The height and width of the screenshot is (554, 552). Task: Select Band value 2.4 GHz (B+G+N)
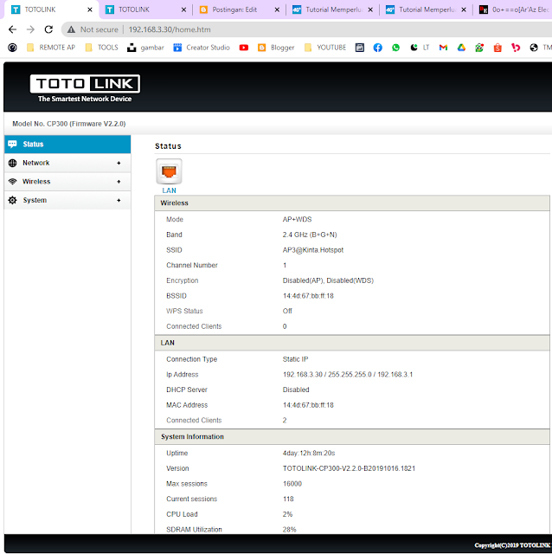pyautogui.click(x=310, y=235)
